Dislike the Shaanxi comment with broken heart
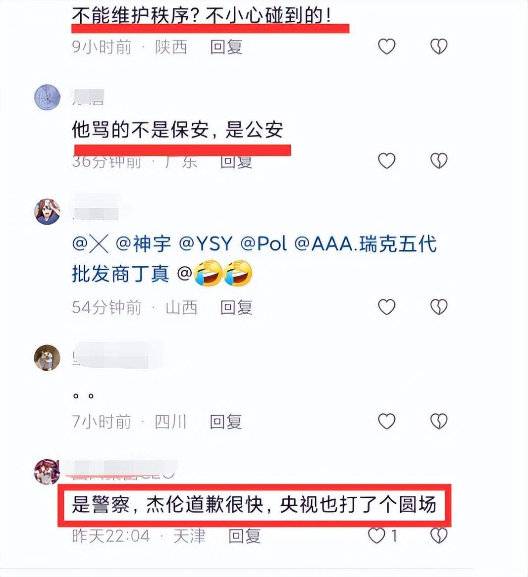Screen dimensions: 528x577 pyautogui.click(x=439, y=47)
